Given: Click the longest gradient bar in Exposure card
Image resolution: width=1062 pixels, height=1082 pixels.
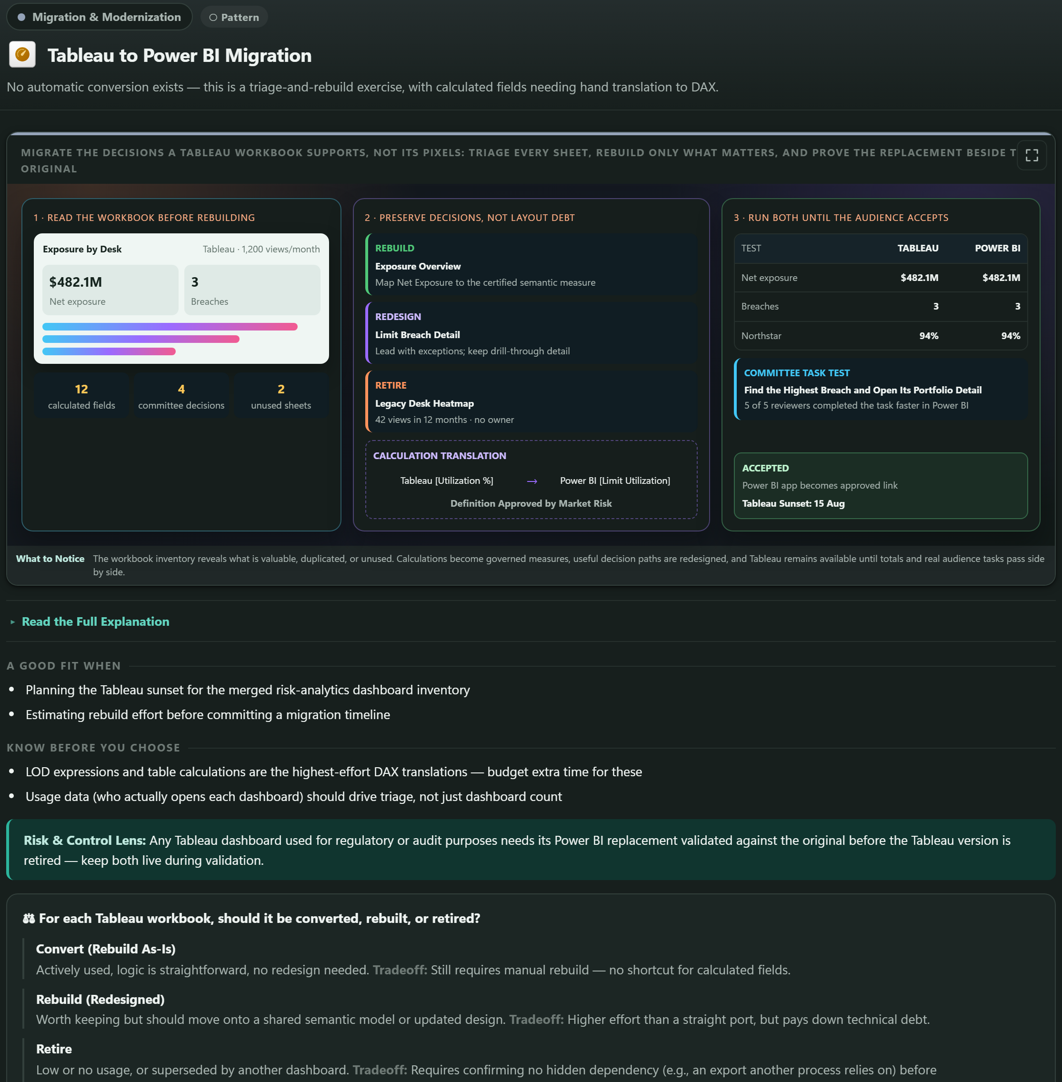Looking at the screenshot, I should coord(170,327).
